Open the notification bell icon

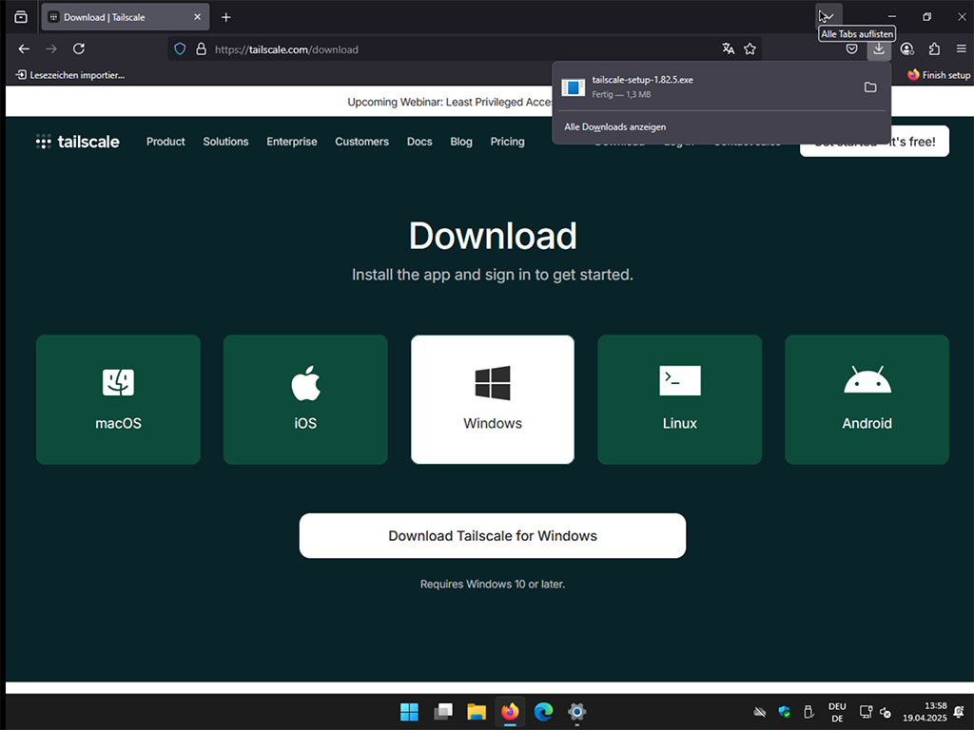960,712
